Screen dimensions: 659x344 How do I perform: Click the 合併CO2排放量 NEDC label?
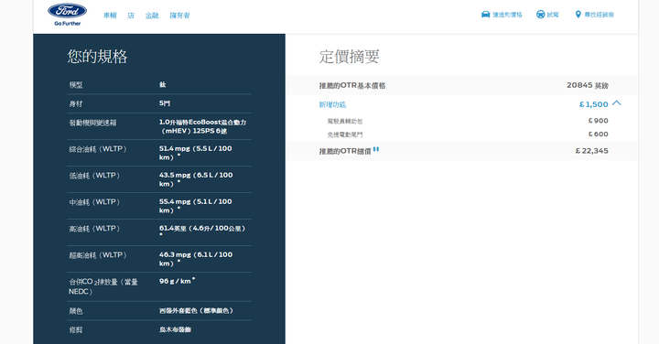point(103,286)
